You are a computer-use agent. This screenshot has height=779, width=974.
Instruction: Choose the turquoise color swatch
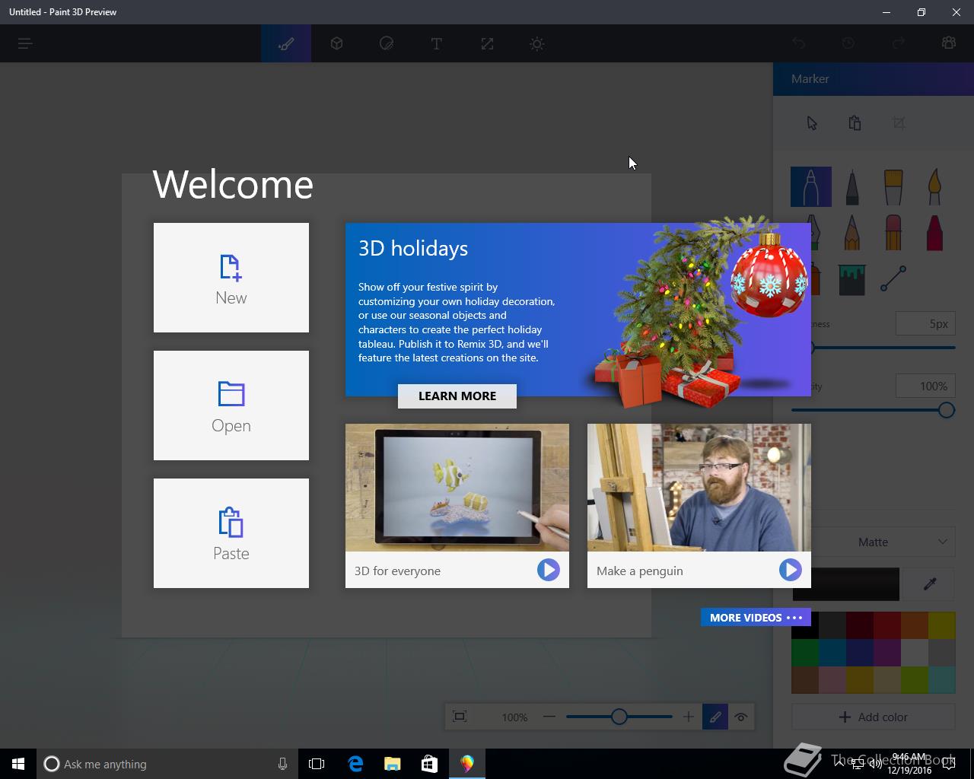(x=941, y=680)
